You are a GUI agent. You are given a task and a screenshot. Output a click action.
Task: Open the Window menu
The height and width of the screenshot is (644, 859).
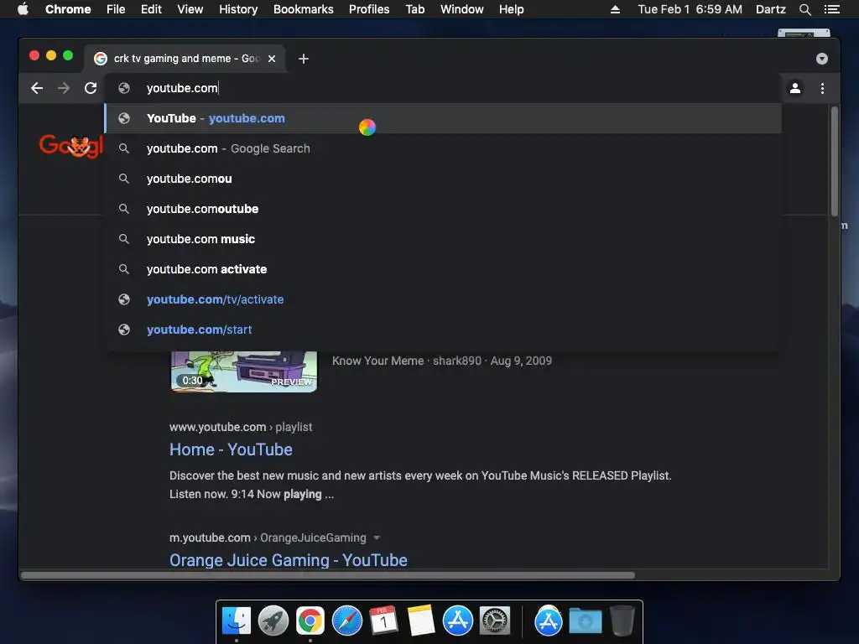(462, 9)
